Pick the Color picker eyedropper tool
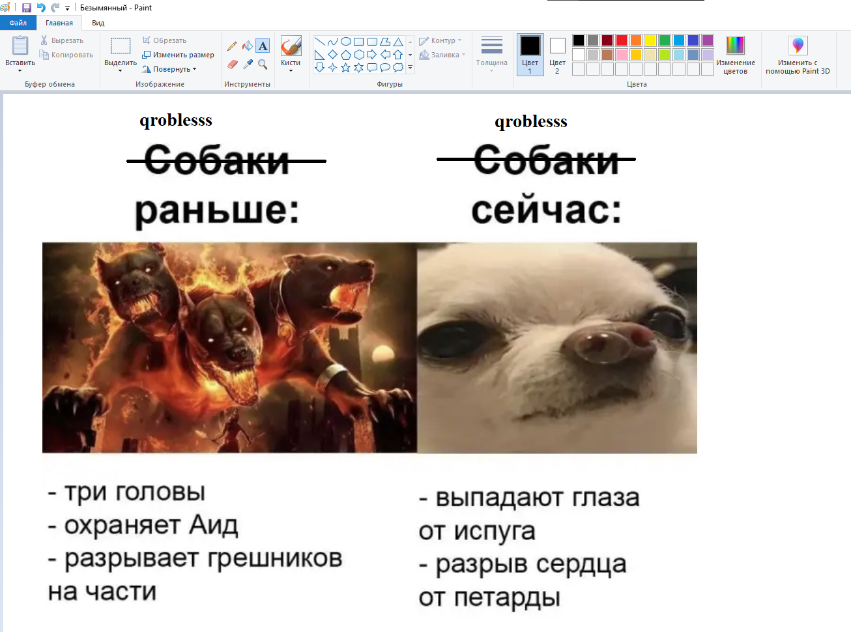 coord(248,65)
